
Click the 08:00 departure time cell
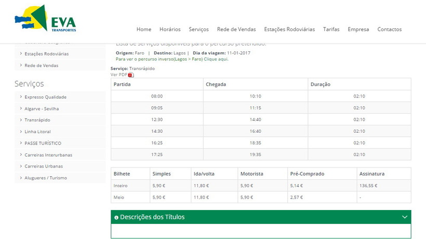(157, 96)
